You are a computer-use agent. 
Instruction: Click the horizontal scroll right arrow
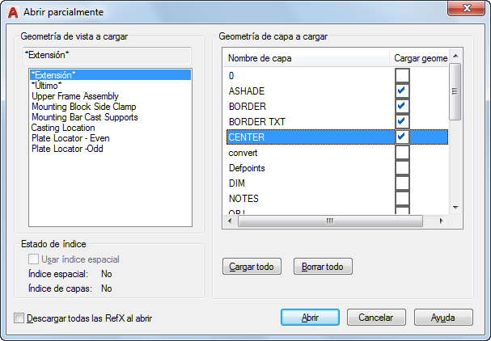coord(442,221)
